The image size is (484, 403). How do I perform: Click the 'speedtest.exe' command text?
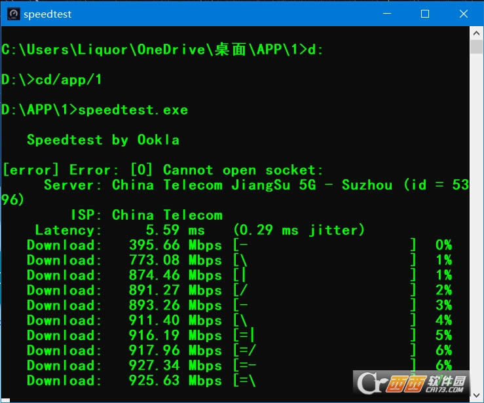pos(133,110)
